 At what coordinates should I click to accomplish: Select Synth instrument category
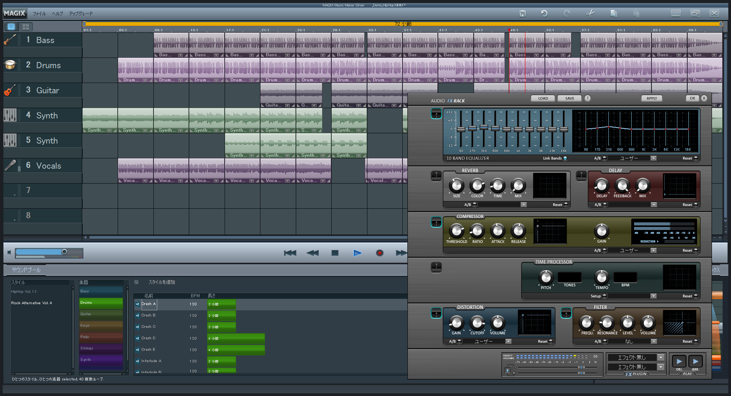(101, 360)
